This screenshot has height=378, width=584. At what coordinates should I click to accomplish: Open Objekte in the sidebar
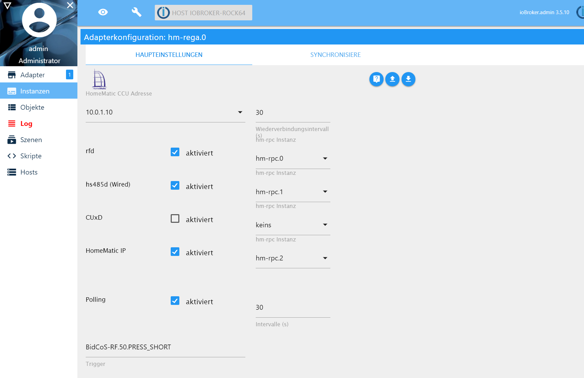(x=39, y=107)
